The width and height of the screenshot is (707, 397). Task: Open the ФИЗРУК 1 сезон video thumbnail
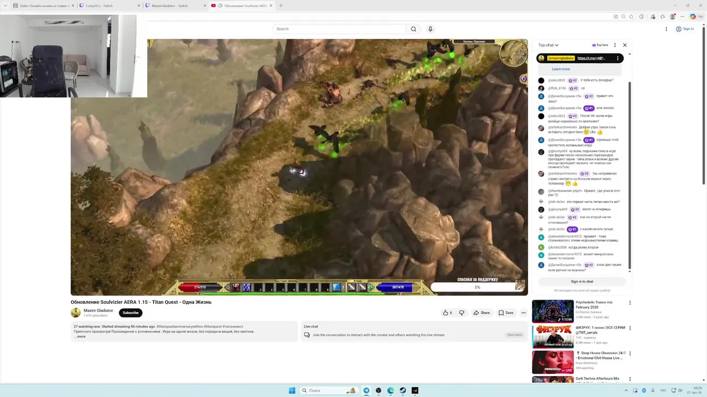(x=552, y=336)
